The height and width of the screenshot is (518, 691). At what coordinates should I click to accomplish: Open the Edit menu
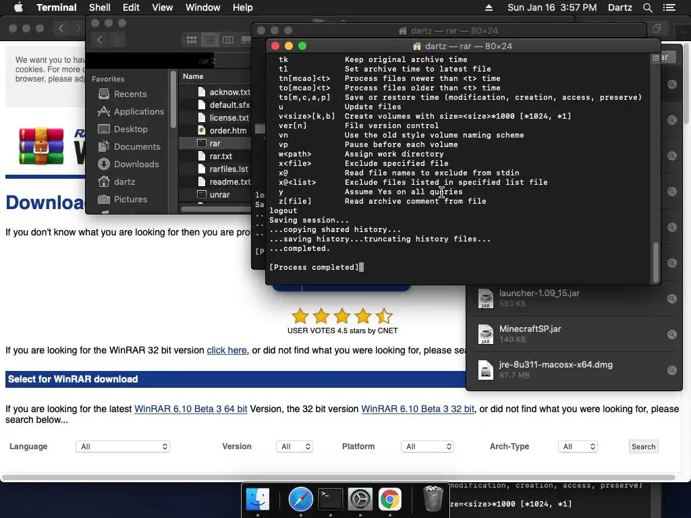pyautogui.click(x=131, y=7)
